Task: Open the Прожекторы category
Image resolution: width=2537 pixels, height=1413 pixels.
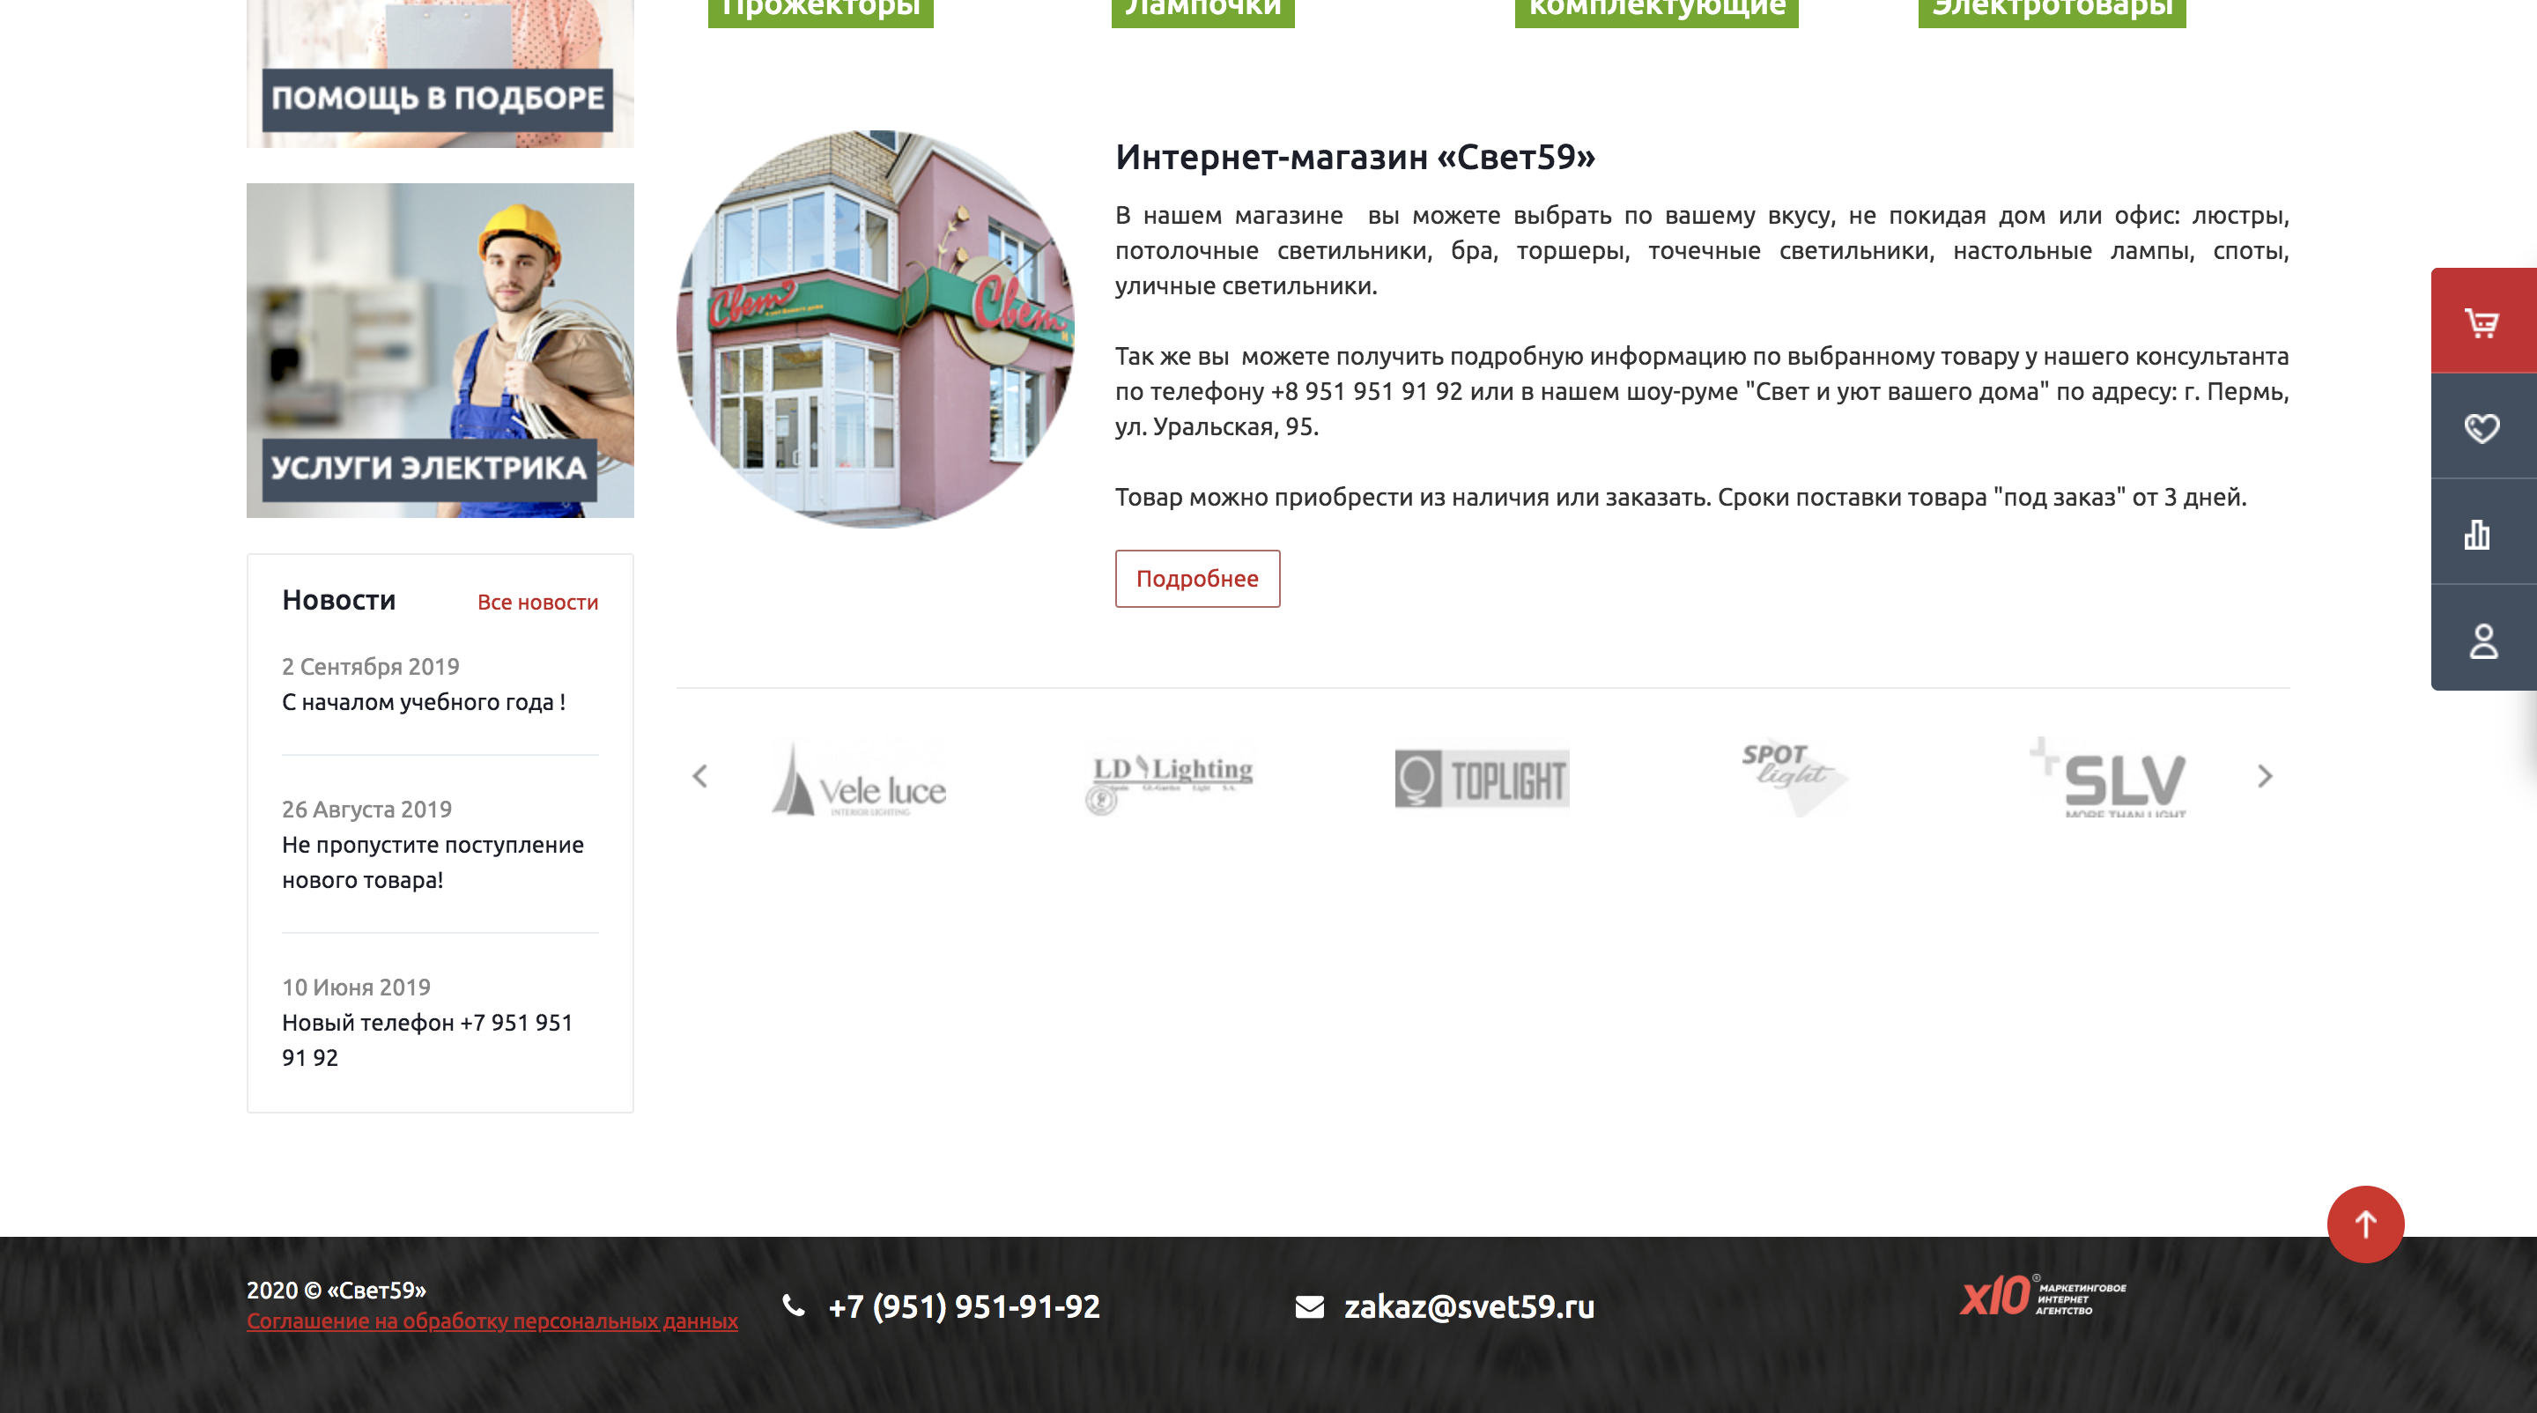Action: (819, 10)
